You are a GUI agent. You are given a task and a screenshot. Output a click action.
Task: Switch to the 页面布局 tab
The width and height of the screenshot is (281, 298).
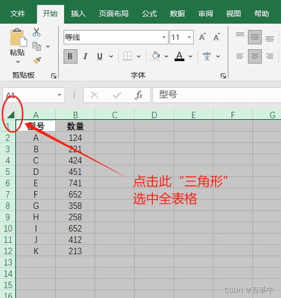114,13
